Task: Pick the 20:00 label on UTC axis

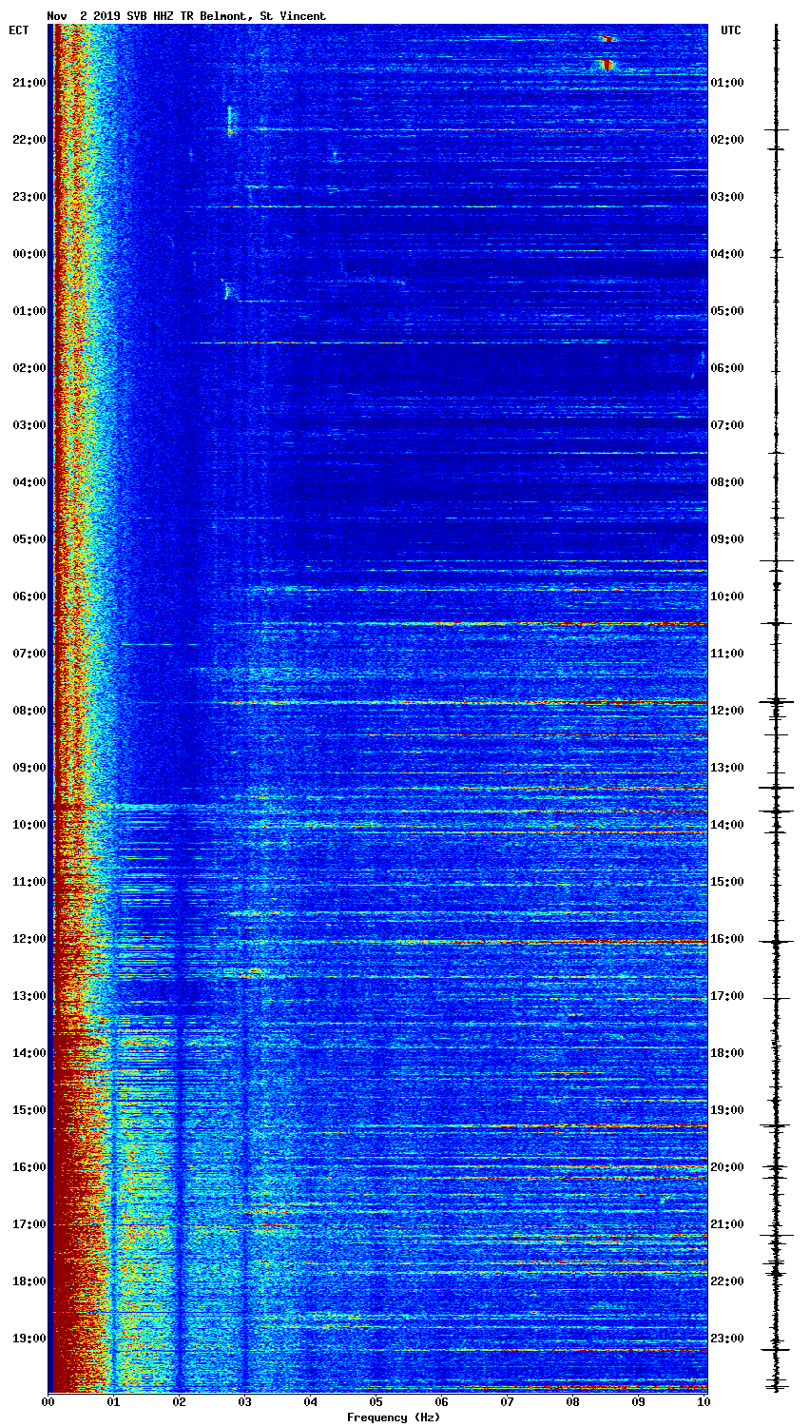Action: (727, 1167)
